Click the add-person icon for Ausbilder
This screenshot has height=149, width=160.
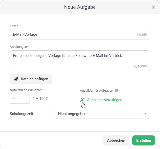pos(82,100)
